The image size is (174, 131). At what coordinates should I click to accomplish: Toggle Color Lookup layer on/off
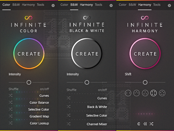[39, 123]
